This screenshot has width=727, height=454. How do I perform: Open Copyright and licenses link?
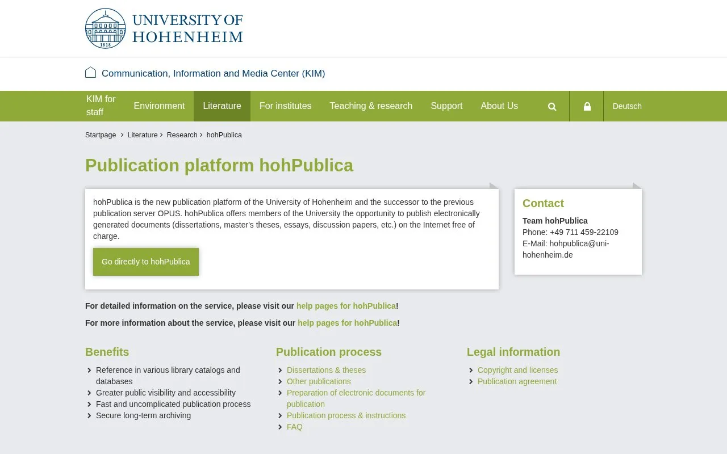[x=517, y=370]
